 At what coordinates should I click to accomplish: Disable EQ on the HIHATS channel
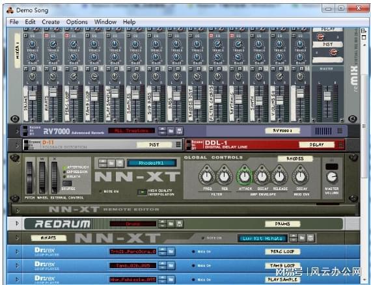tap(47, 36)
